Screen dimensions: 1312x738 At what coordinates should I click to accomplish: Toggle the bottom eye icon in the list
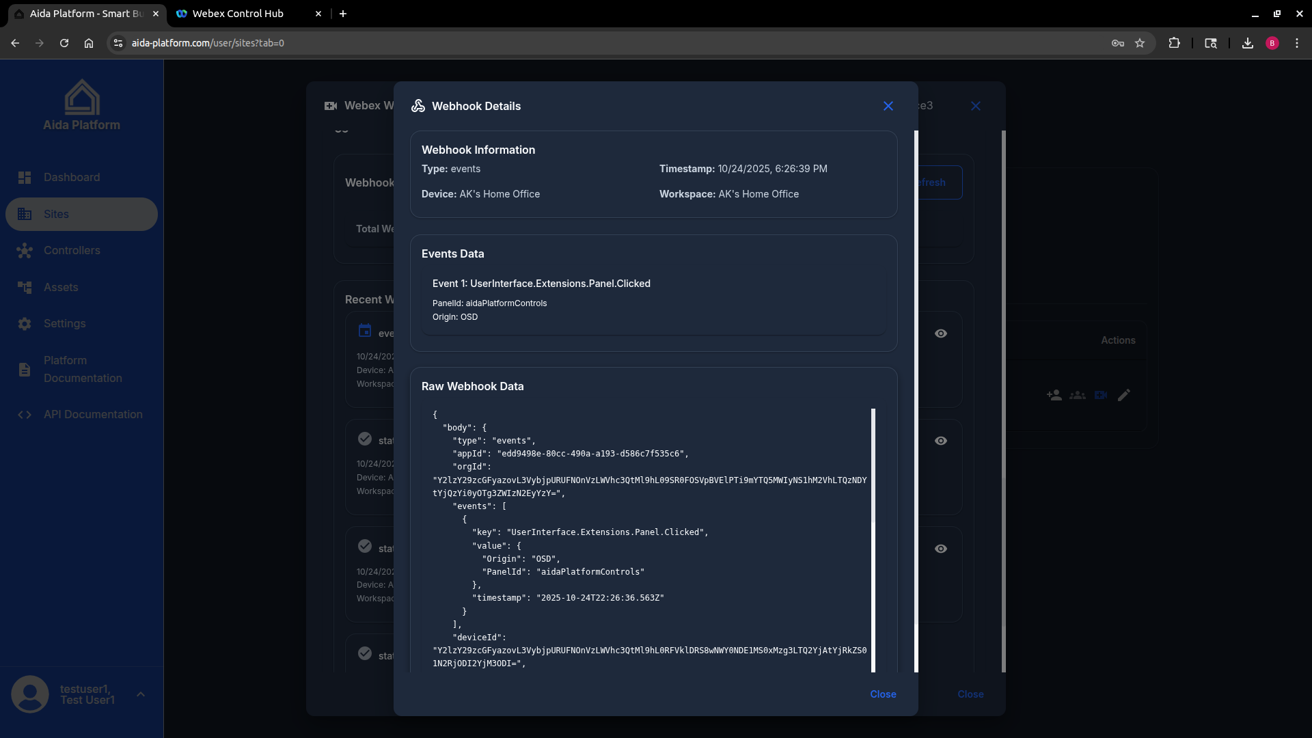(941, 548)
